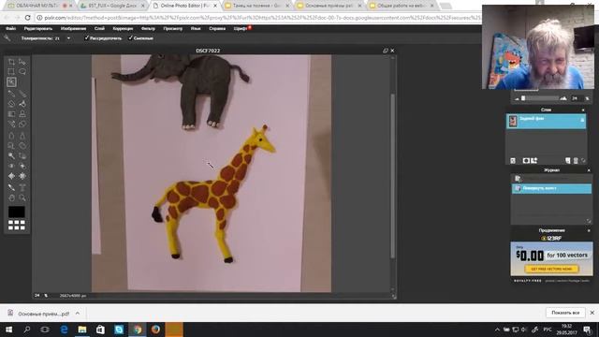
Task: Select the Color Replace tool
Action: pyautogui.click(x=11, y=125)
